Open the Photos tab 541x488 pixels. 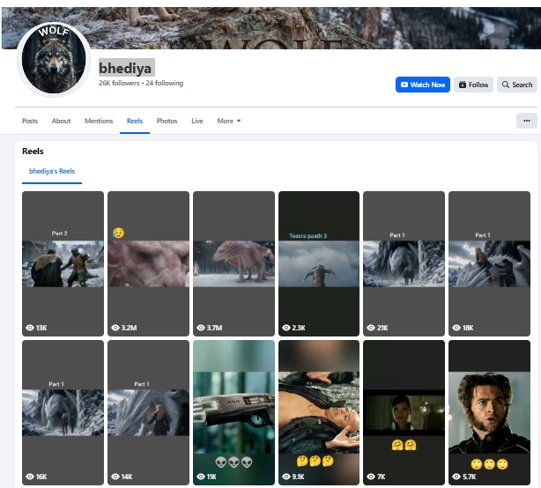click(x=167, y=121)
